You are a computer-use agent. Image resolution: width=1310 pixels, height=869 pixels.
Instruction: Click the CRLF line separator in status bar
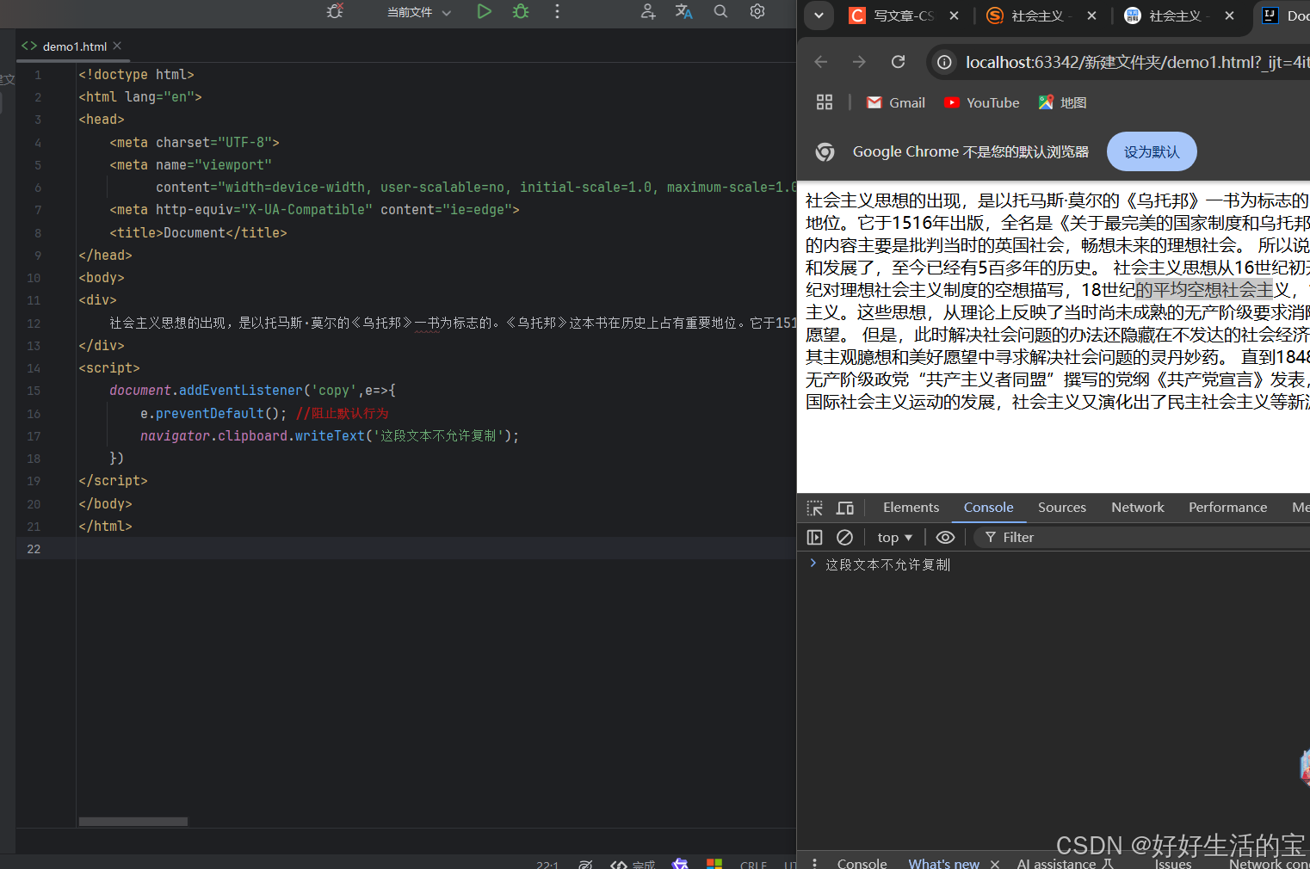coord(753,865)
